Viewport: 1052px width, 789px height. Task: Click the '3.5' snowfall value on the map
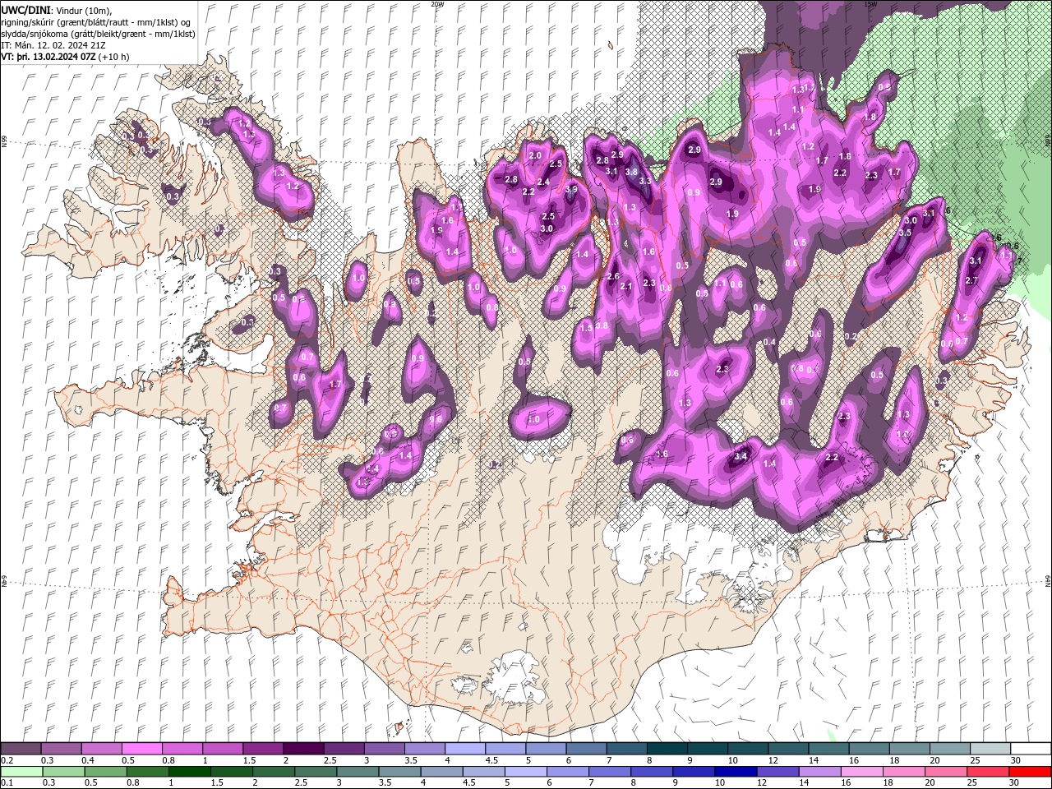905,233
